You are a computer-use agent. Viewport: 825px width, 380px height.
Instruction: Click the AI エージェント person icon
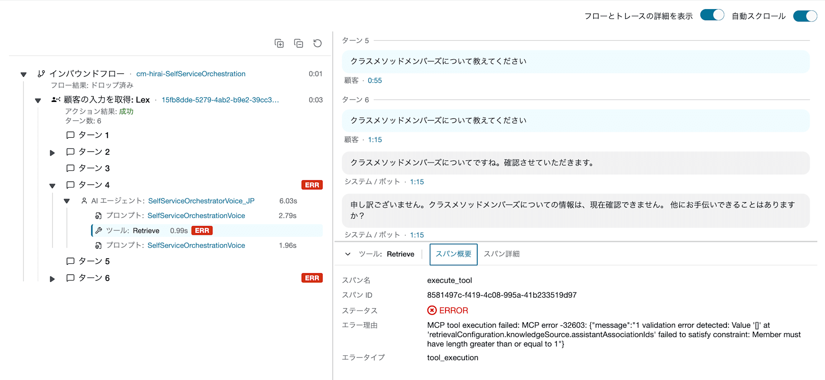[84, 201]
